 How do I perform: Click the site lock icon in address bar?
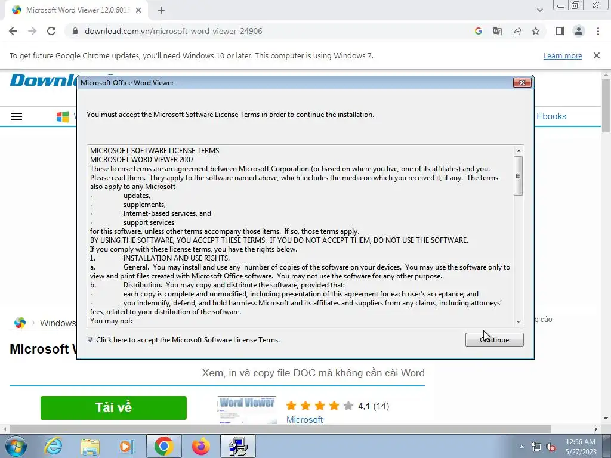(x=75, y=31)
